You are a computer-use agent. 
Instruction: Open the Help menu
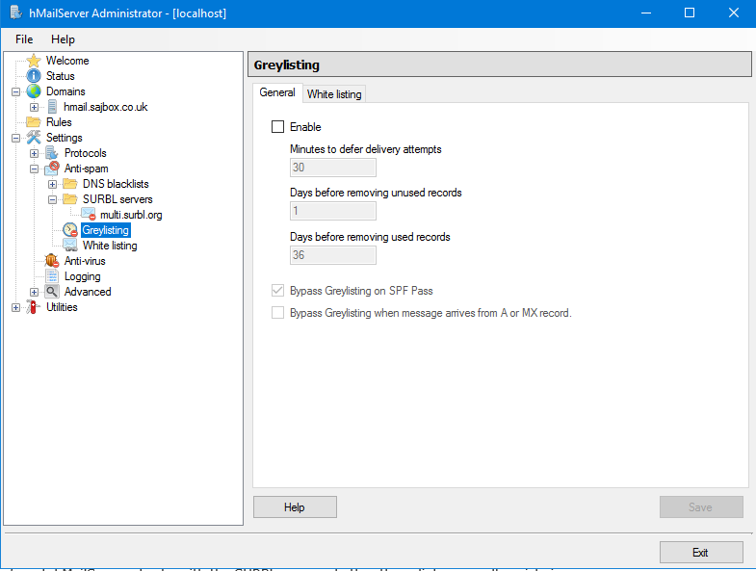(x=64, y=39)
